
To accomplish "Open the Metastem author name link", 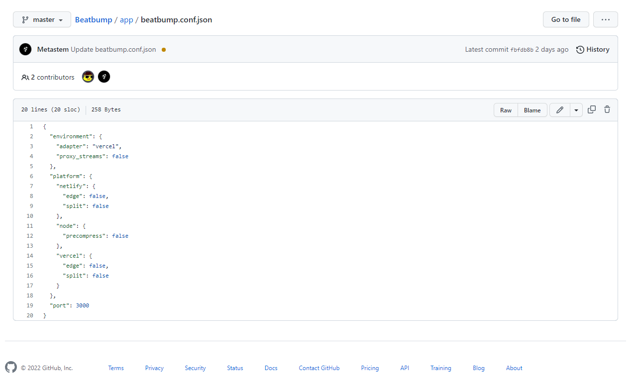I will point(53,49).
